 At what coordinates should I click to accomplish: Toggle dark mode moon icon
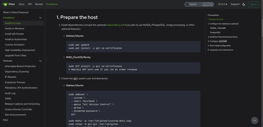point(244,4)
